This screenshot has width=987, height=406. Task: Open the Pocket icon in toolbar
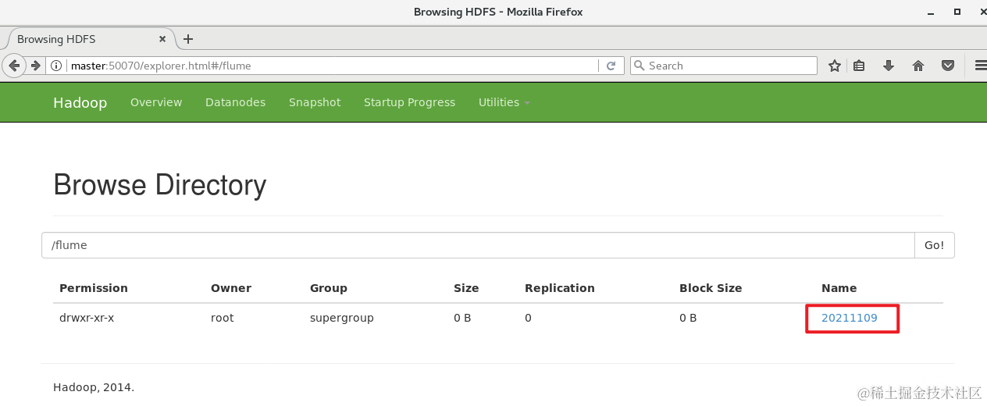click(948, 66)
